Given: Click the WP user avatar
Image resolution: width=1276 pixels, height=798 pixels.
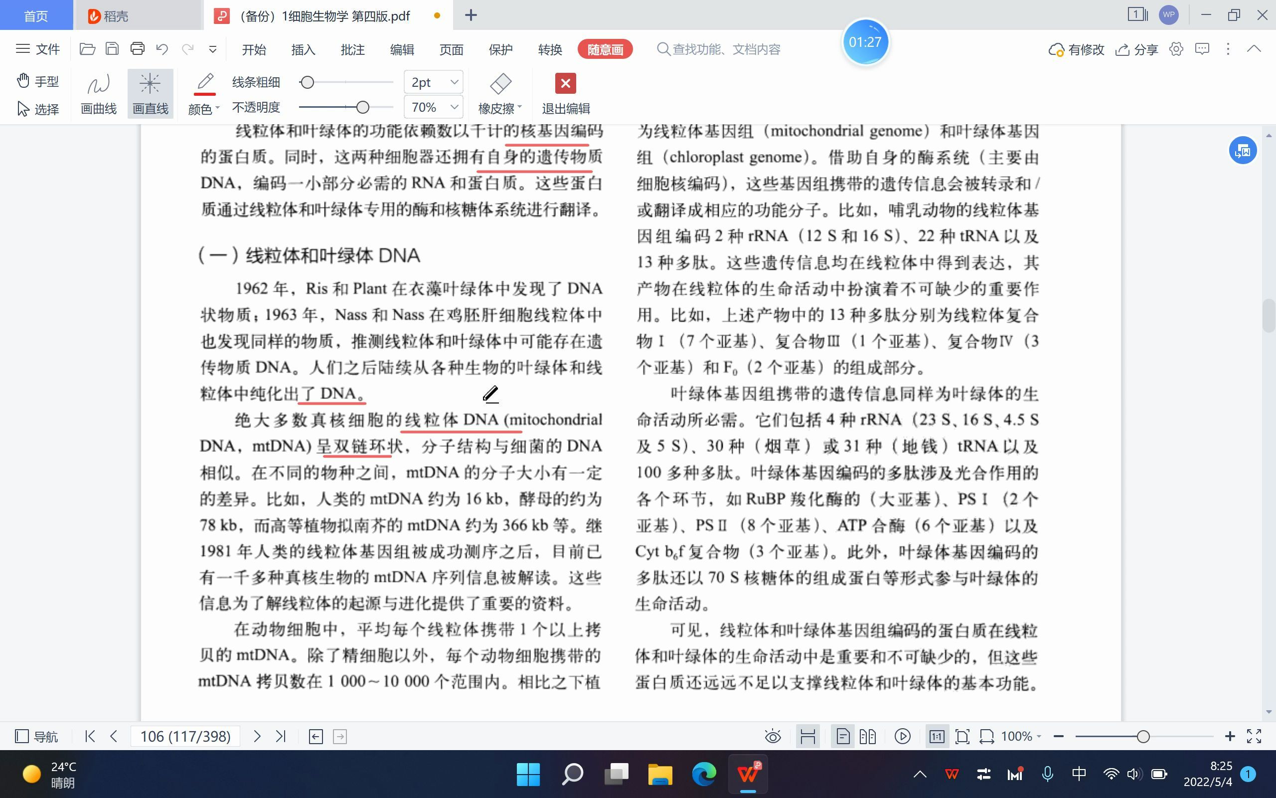Looking at the screenshot, I should (x=1168, y=15).
